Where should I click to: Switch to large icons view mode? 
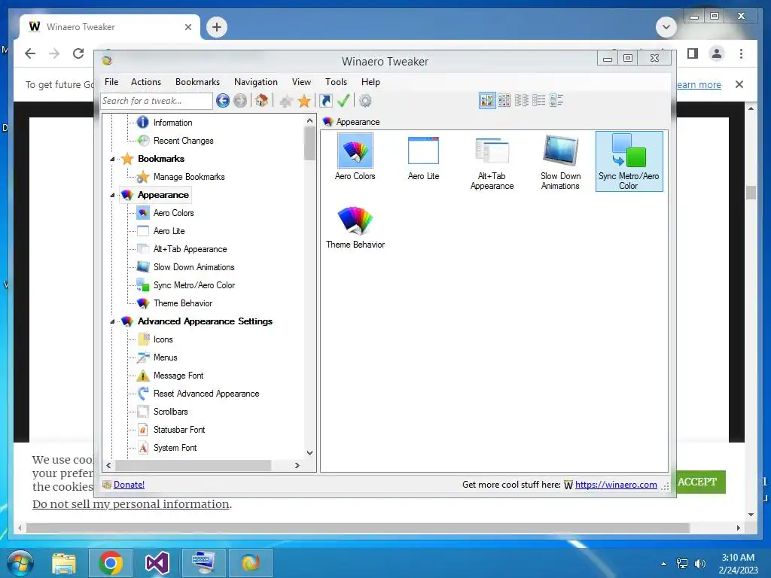tap(487, 101)
